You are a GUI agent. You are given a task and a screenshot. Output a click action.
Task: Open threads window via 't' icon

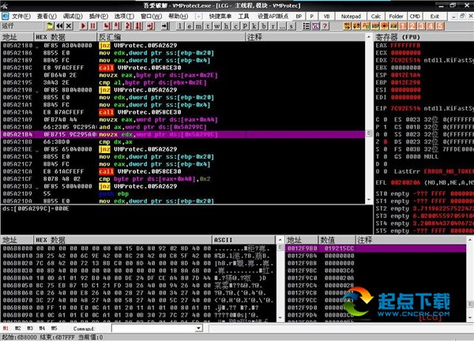(x=208, y=26)
